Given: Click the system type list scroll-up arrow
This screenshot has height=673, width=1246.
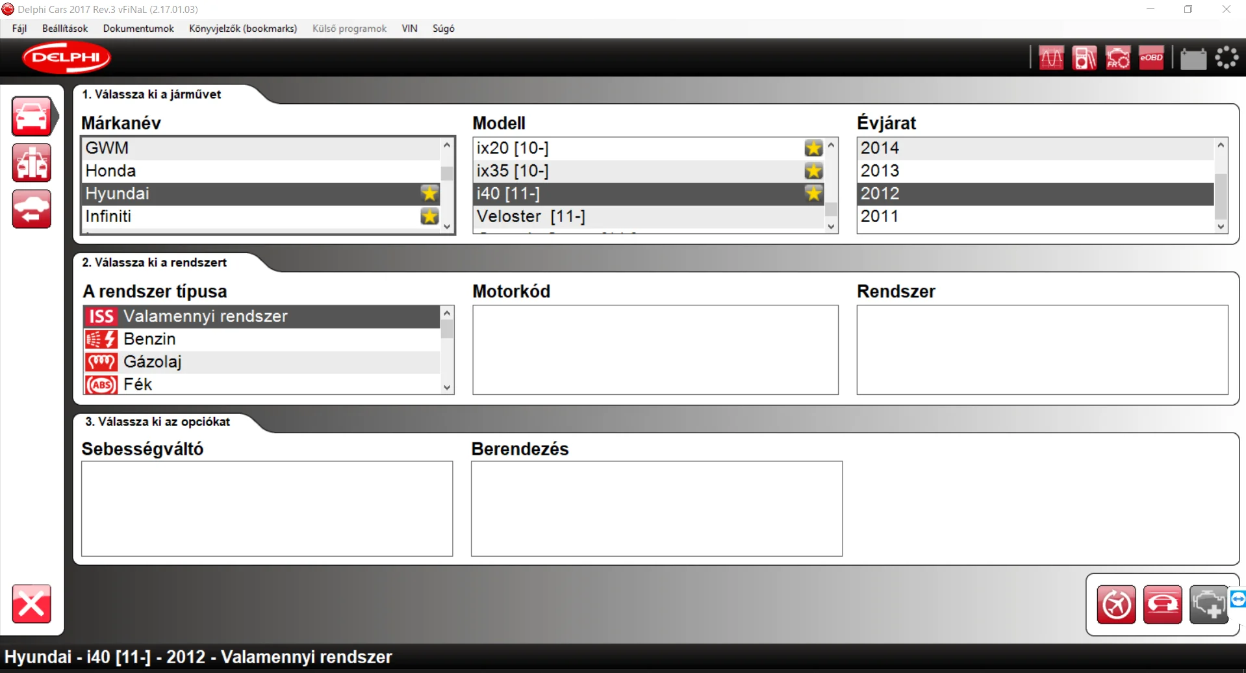Looking at the screenshot, I should [447, 313].
